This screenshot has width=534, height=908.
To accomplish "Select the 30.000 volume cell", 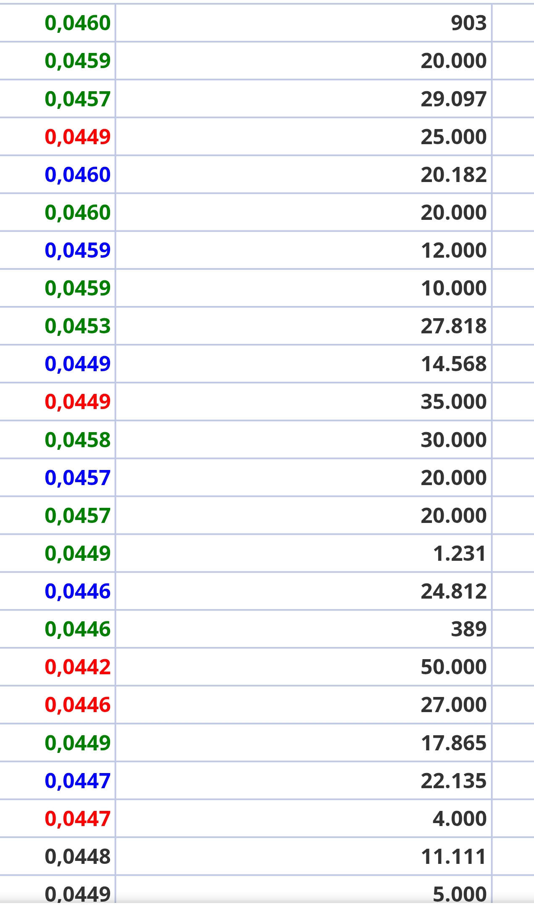I will point(303,440).
